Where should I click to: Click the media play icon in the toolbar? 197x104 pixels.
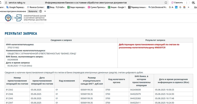[193, 3]
